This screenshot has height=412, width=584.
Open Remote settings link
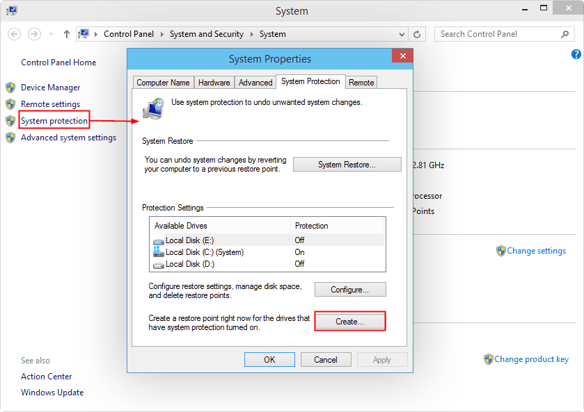click(x=50, y=104)
